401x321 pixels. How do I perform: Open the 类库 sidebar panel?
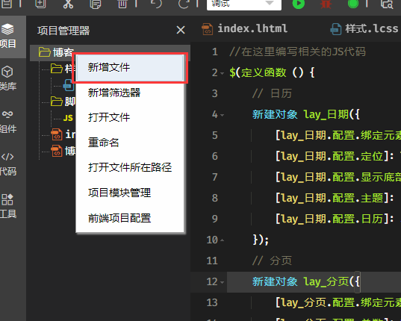point(7,78)
